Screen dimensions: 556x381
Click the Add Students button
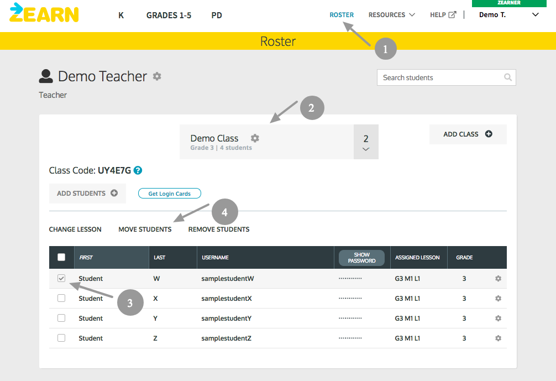click(87, 194)
